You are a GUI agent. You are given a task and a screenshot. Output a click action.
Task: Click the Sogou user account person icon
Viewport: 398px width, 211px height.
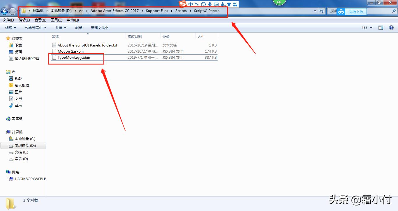(223, 4)
